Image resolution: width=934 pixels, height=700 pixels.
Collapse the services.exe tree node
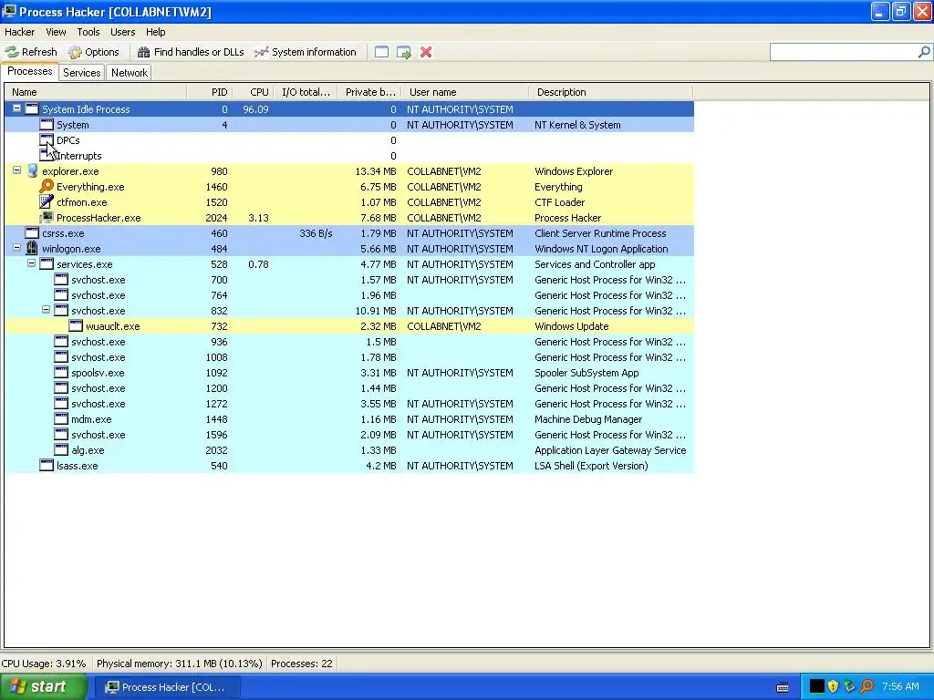pyautogui.click(x=32, y=263)
